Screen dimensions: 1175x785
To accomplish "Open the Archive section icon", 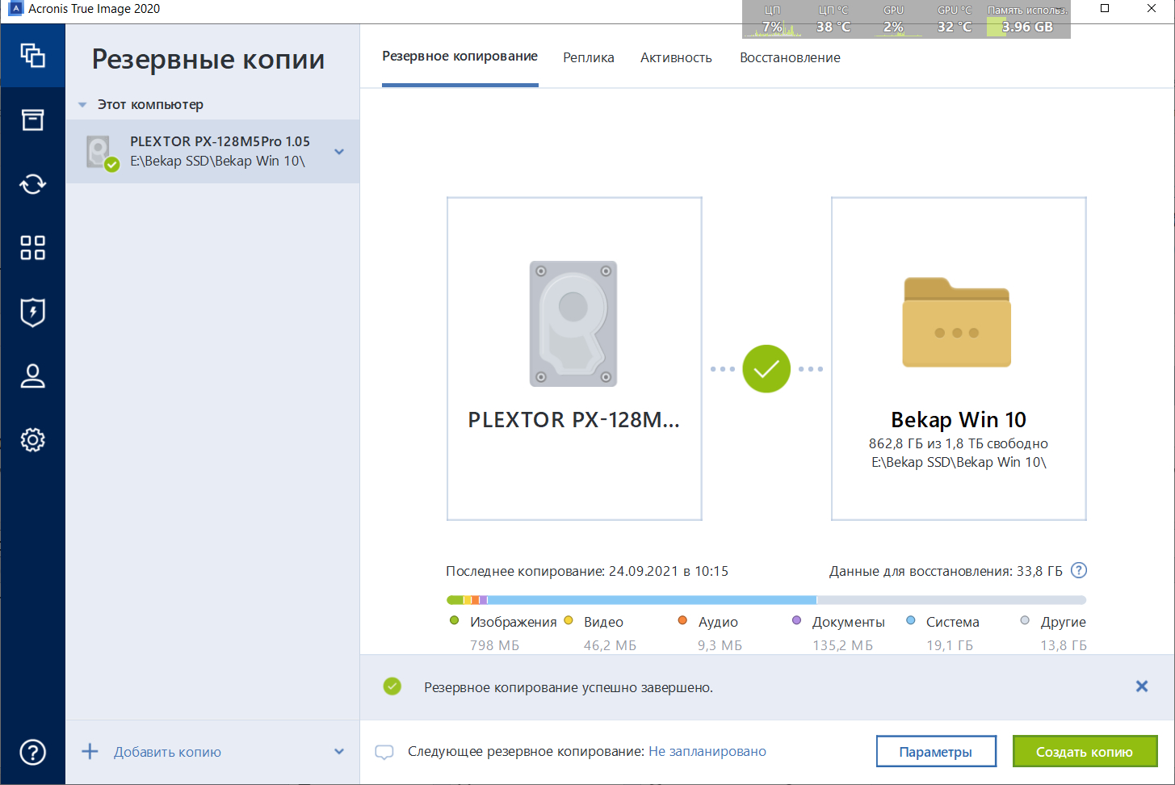I will 32,120.
